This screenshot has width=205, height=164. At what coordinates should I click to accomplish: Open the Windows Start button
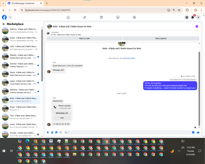click(4, 151)
